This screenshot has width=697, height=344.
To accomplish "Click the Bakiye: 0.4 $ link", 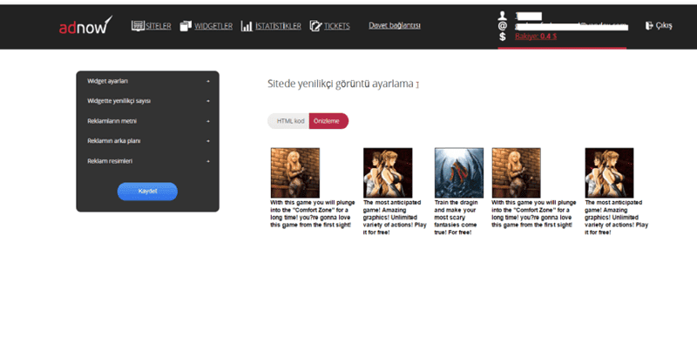I will coord(536,37).
